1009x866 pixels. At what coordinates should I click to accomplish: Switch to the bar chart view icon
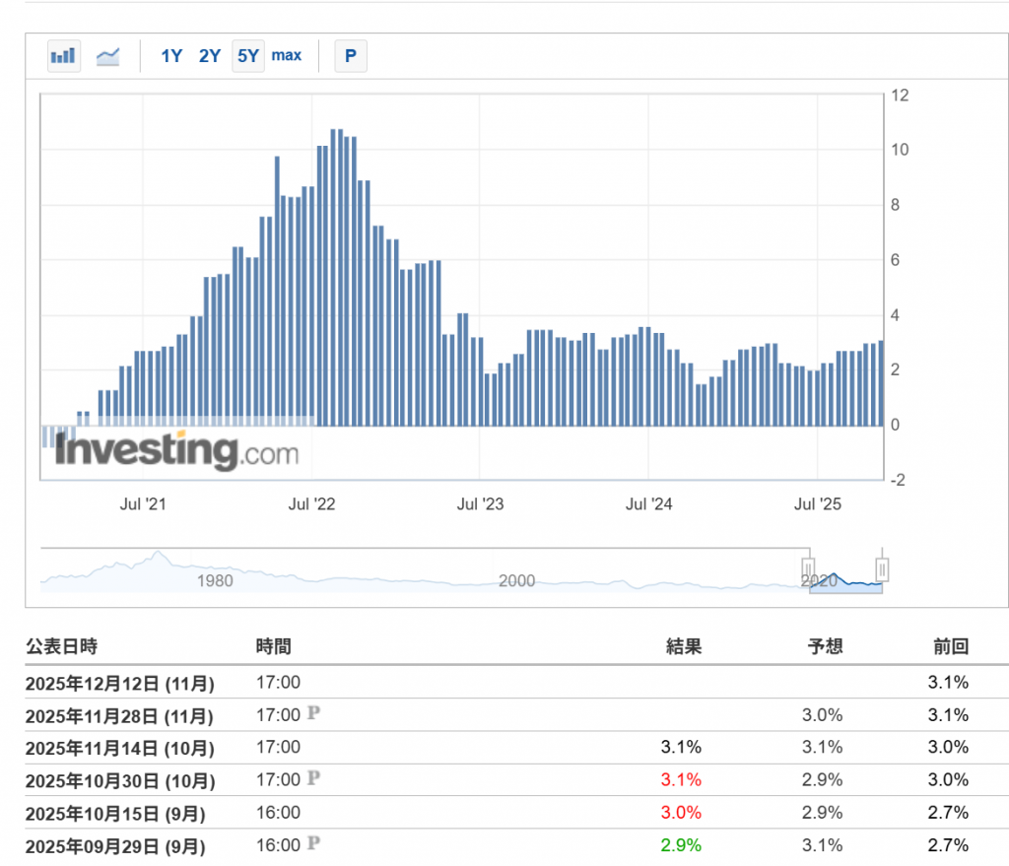pos(64,56)
